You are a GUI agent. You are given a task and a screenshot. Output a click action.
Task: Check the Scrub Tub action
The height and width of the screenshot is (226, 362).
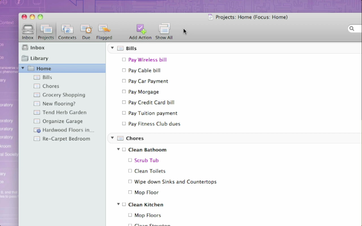130,160
